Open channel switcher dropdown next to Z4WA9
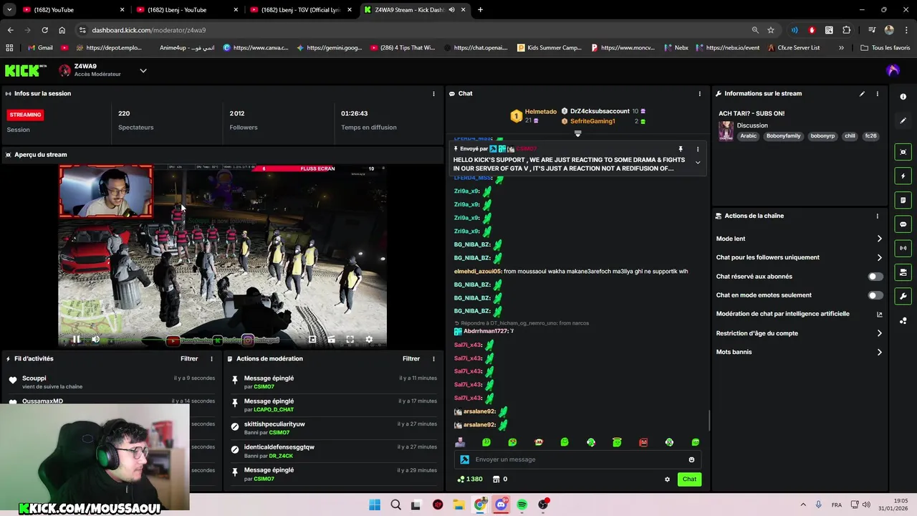Image resolution: width=917 pixels, height=516 pixels. tap(143, 70)
